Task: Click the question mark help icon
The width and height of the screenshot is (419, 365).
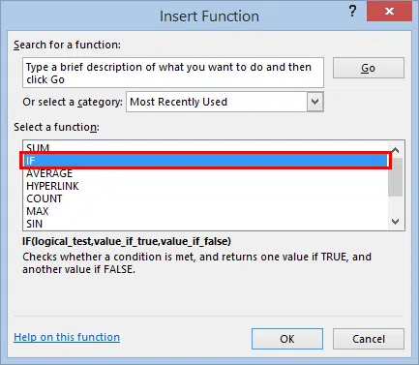Action: click(x=352, y=12)
